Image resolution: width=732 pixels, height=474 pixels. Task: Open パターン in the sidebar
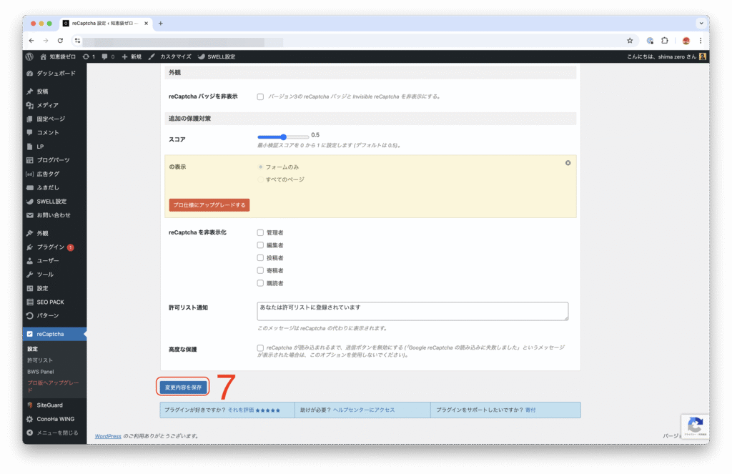[54, 316]
